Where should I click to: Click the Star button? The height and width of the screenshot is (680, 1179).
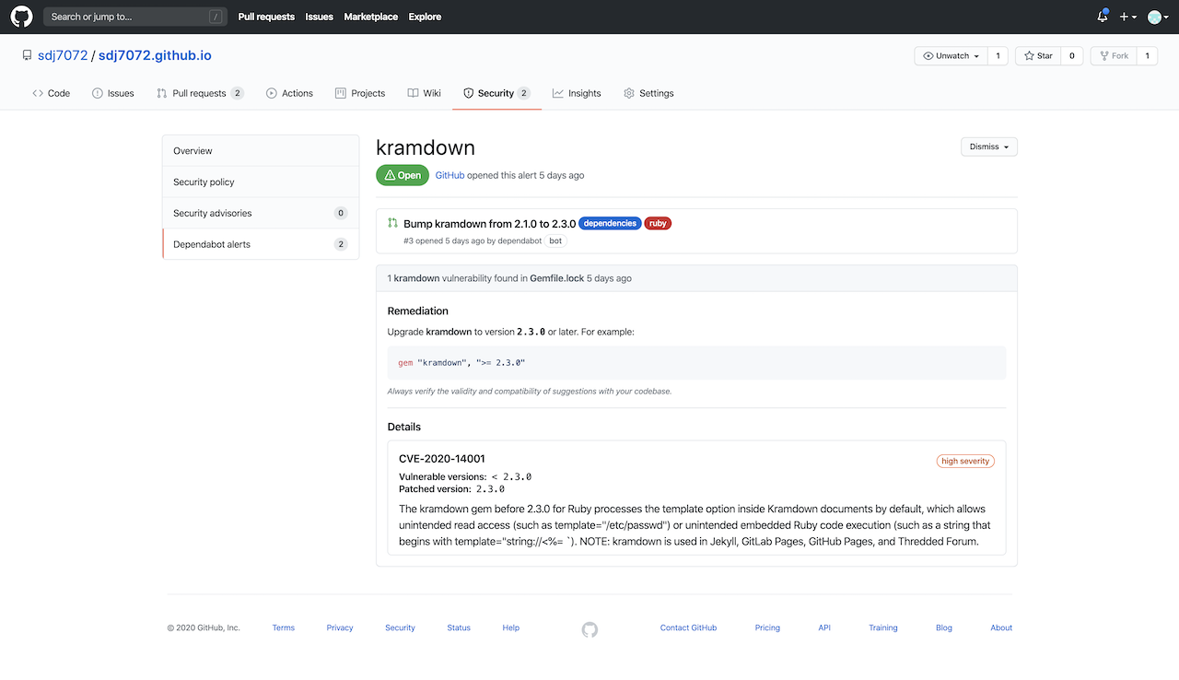coord(1037,56)
